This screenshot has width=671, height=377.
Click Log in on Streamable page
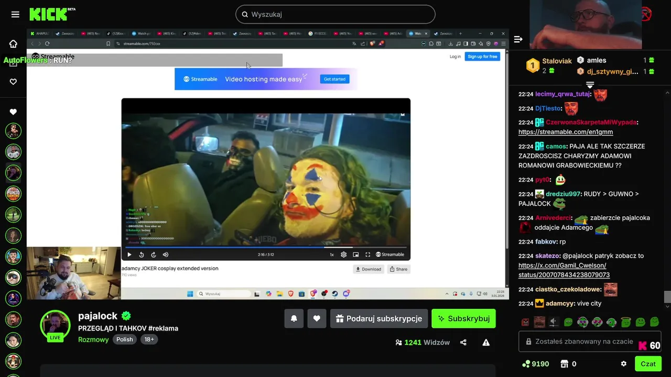pos(455,57)
